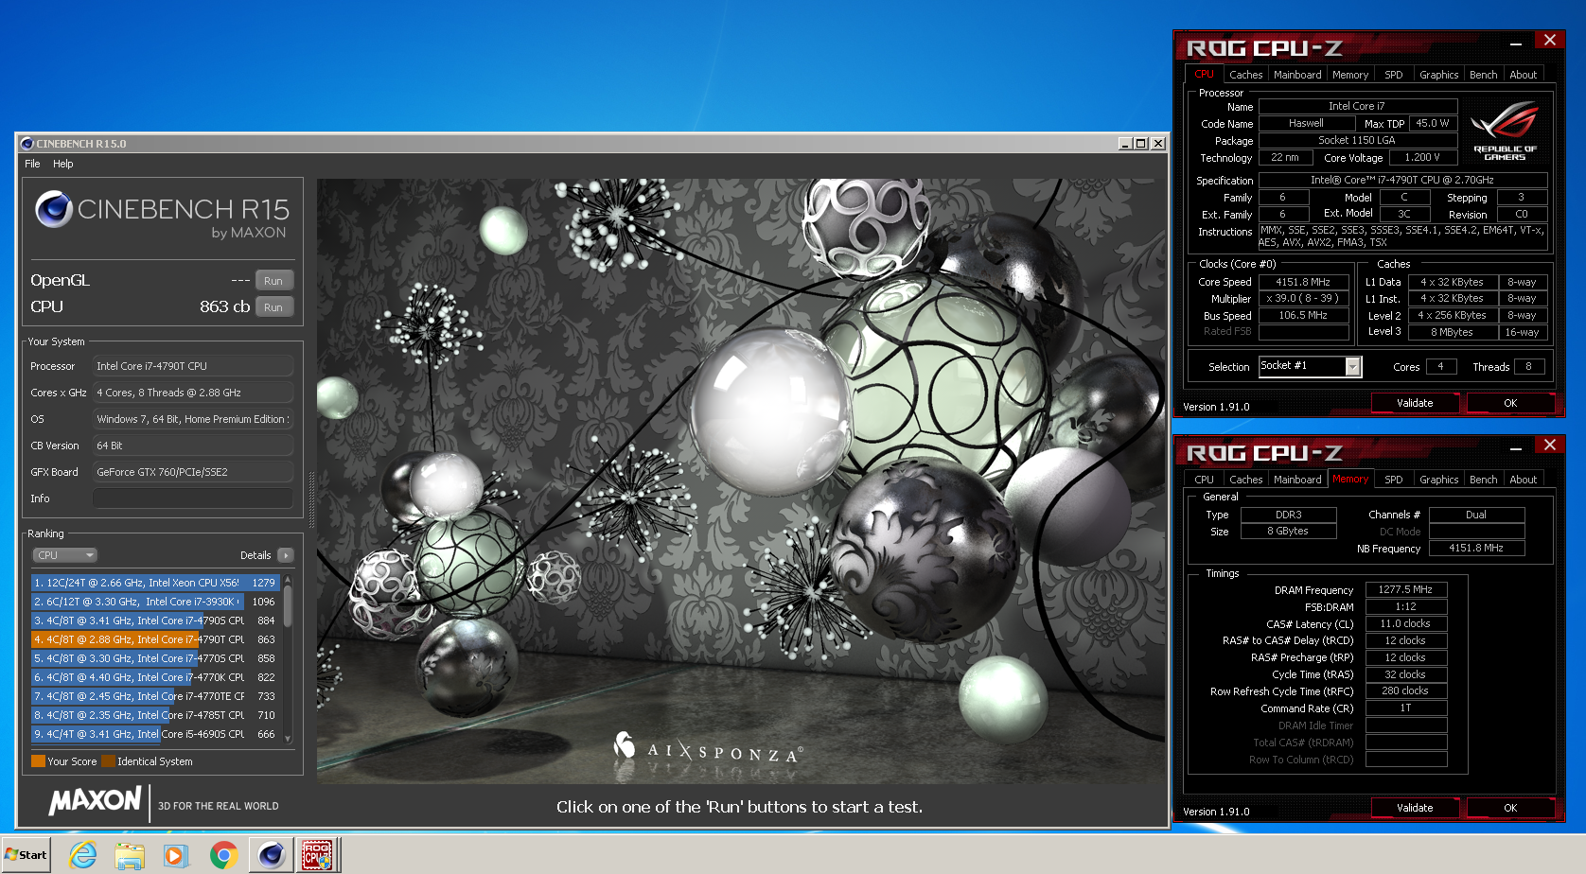Screen dimensions: 1586x874
Task: Click the MAXON logo
Action: (96, 801)
